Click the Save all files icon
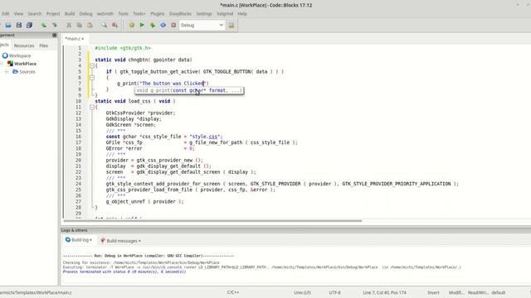531x298 pixels. 30,25
